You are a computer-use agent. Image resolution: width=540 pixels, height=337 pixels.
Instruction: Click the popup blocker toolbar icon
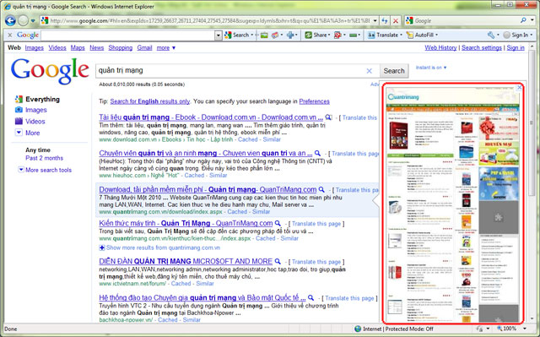click(x=337, y=35)
